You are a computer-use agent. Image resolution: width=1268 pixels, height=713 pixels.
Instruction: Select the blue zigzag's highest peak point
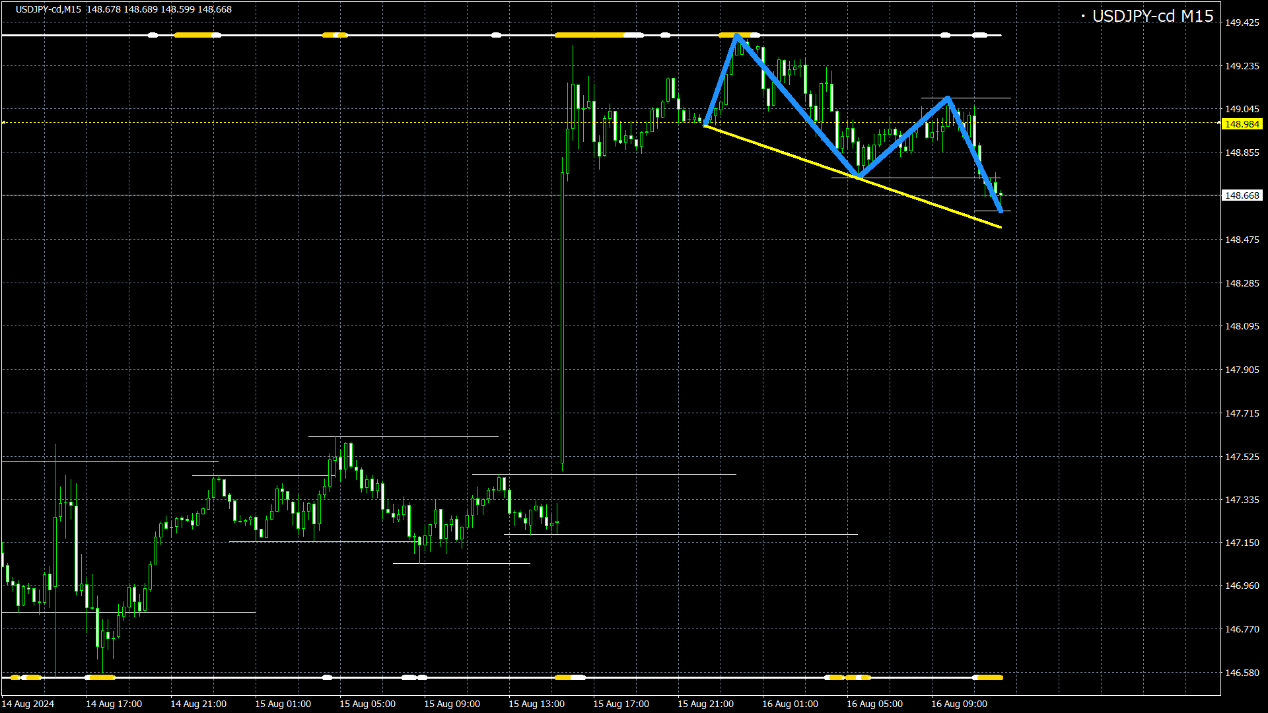tap(736, 36)
